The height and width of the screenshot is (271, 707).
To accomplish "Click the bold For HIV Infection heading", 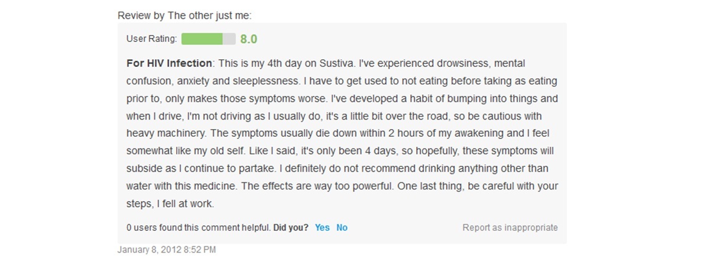I will (169, 63).
